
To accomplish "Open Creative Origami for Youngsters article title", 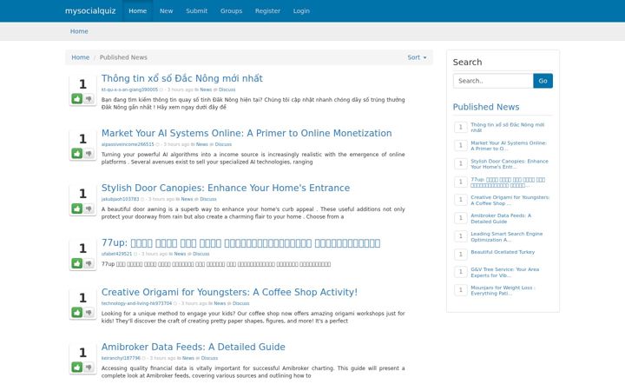I will point(229,292).
